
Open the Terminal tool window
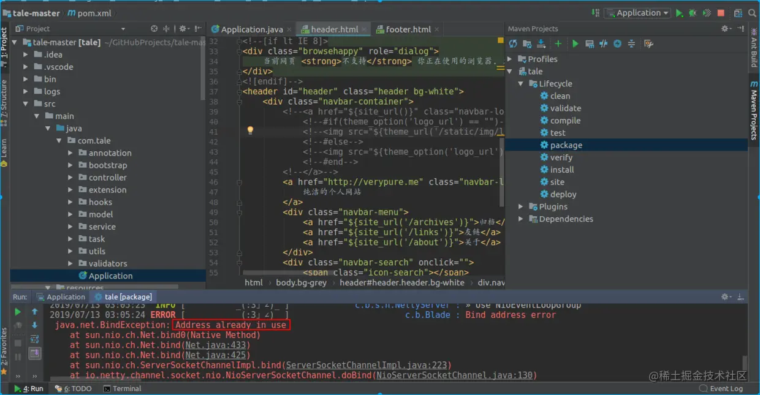(x=122, y=389)
